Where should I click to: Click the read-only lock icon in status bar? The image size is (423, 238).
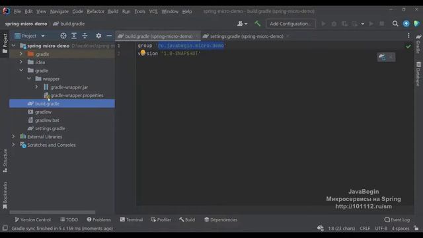(416, 228)
